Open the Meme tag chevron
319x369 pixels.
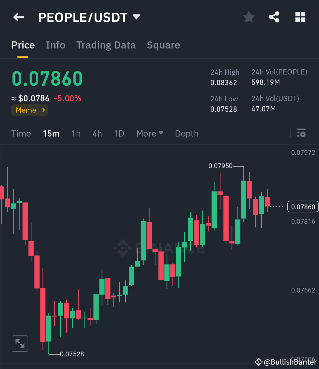[42, 110]
